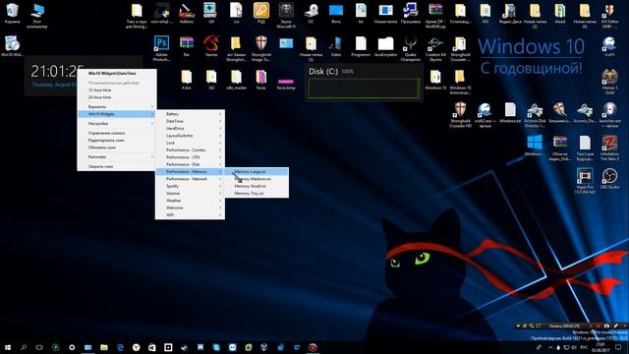This screenshot has height=354, width=629.
Task: Open the Infestation The New Z shortcut
Action: [609, 147]
